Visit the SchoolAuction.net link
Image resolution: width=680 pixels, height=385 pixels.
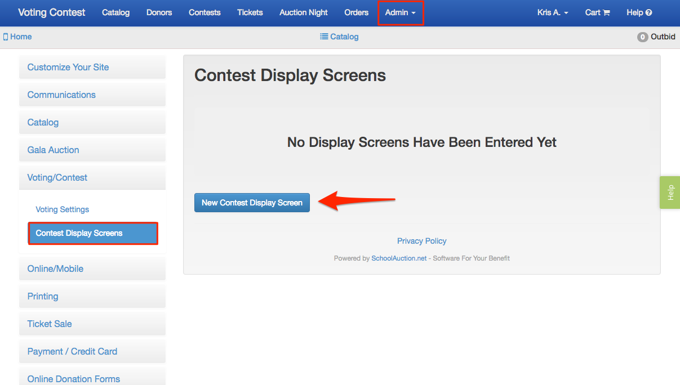click(x=399, y=258)
